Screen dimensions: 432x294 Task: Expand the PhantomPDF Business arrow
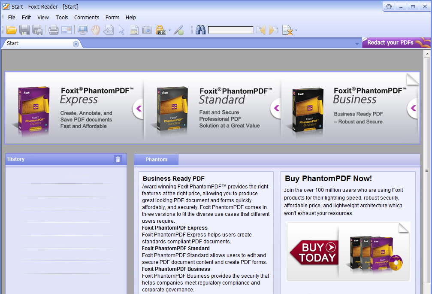413,108
